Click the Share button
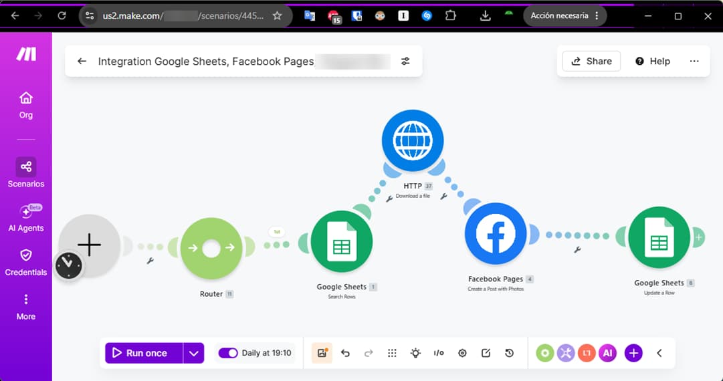 pos(591,61)
